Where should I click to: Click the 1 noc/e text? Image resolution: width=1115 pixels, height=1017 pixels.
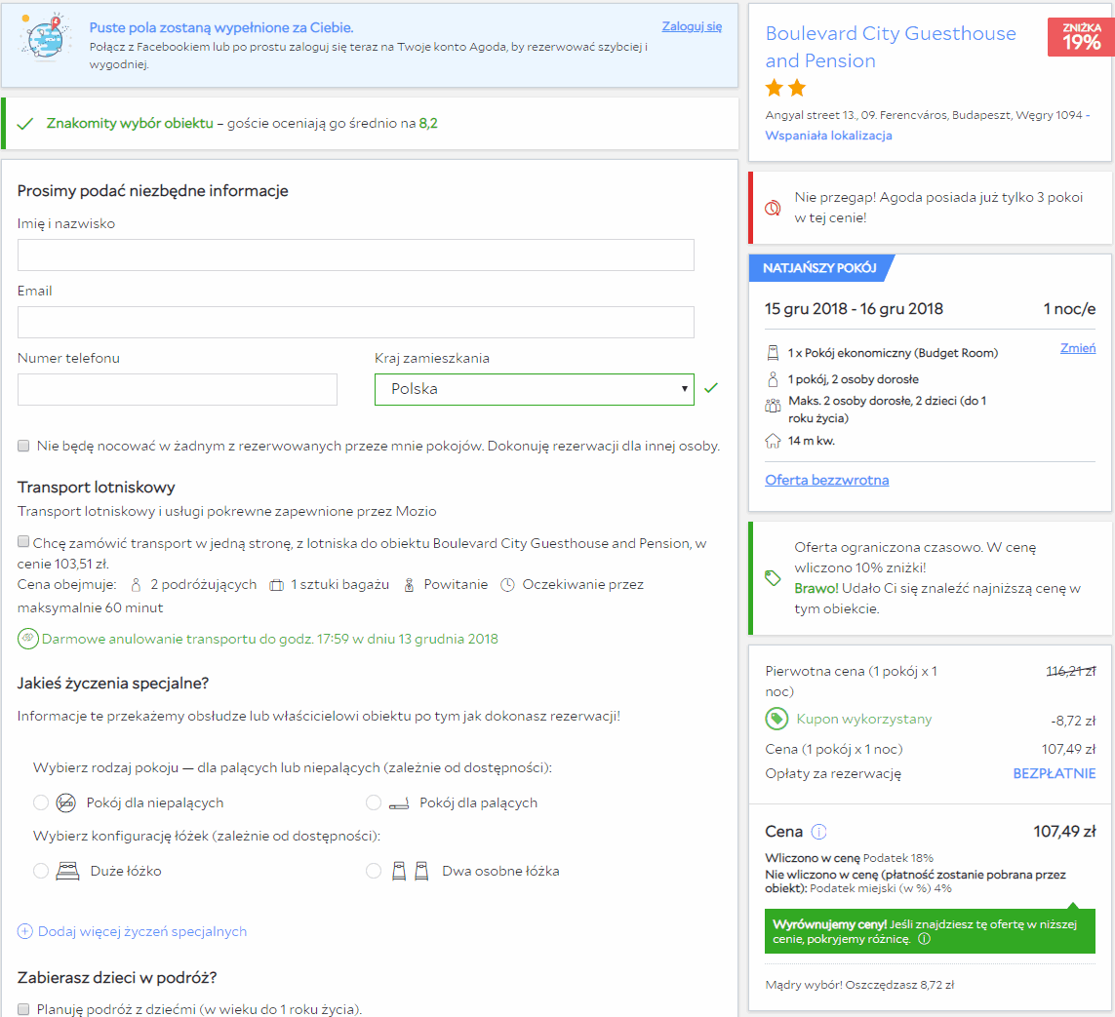tap(1069, 309)
